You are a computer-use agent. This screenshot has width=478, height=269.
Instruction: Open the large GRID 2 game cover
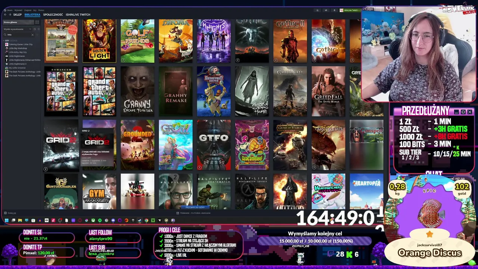pyautogui.click(x=61, y=145)
